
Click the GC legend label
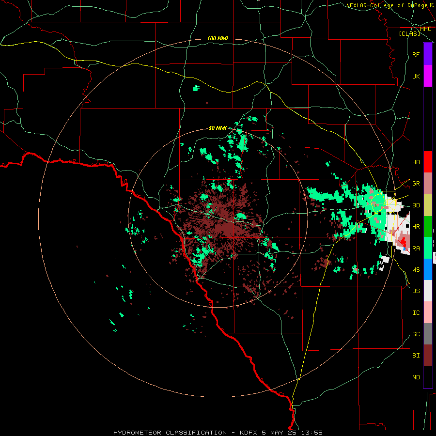point(416,334)
